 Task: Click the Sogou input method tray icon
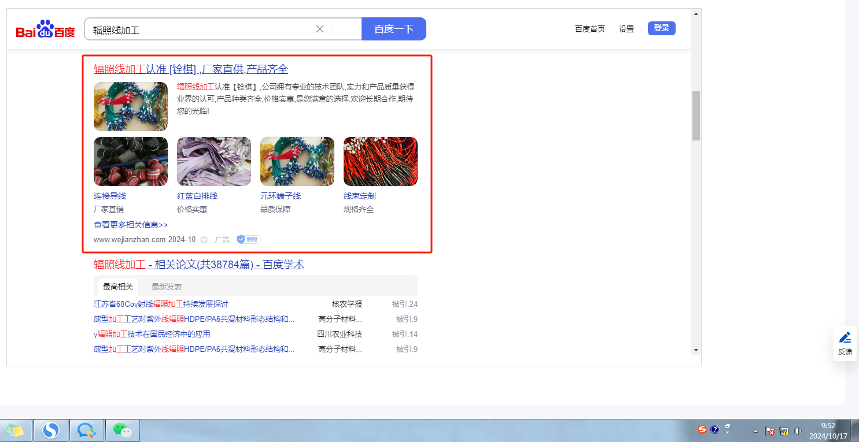[x=702, y=430]
